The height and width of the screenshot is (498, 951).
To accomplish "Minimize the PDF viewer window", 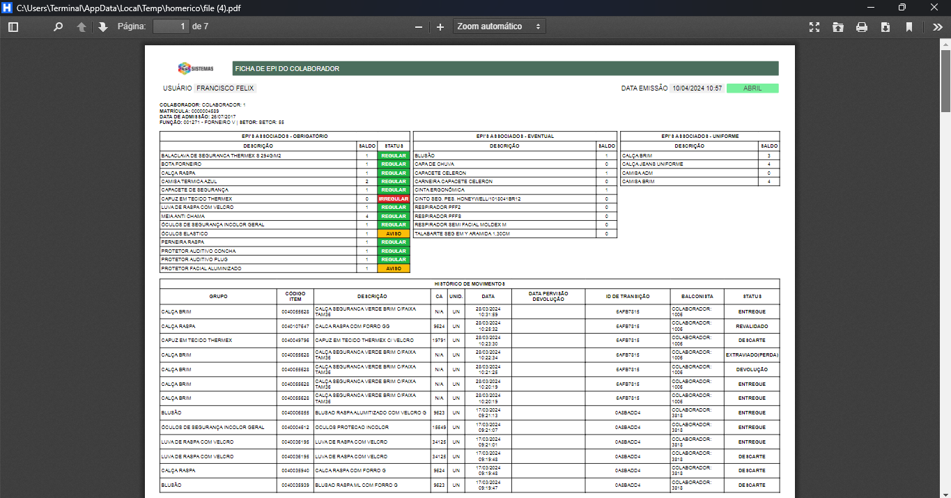I will [870, 8].
